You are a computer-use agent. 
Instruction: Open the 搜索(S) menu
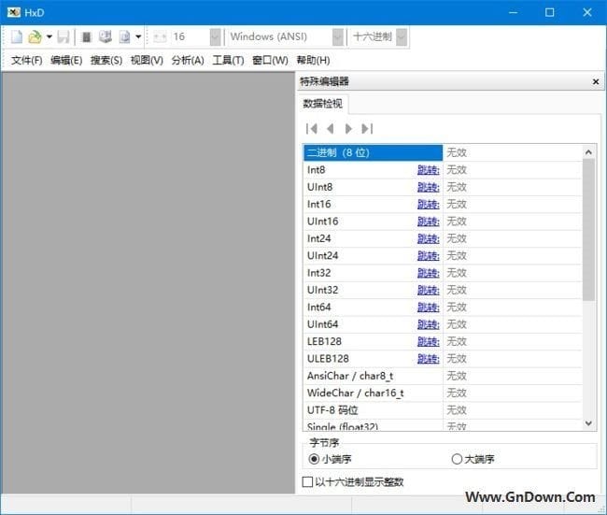[x=106, y=61]
